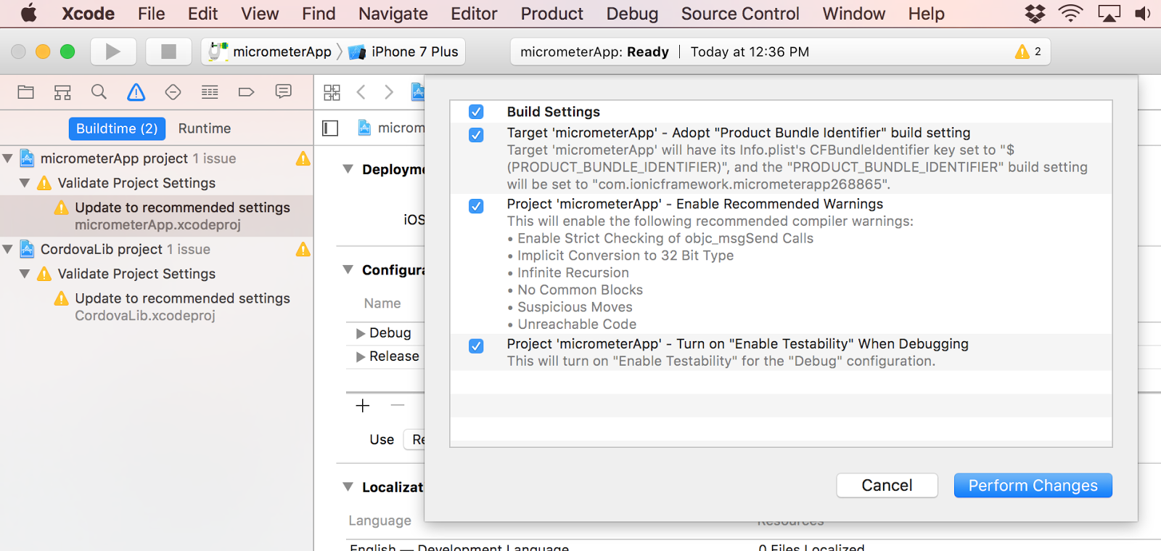1161x551 pixels.
Task: Collapse the Deployment section triangle
Action: pyautogui.click(x=348, y=169)
